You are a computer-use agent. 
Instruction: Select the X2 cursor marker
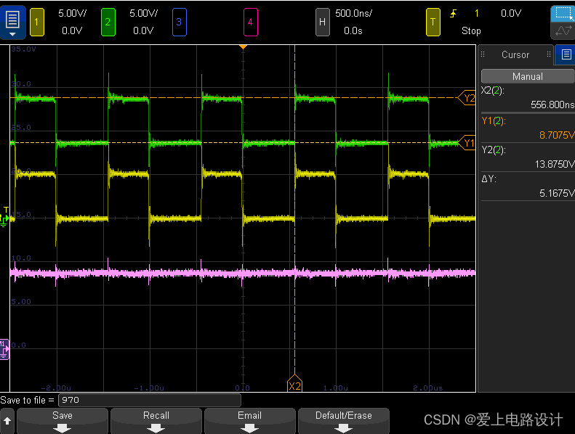click(x=294, y=383)
